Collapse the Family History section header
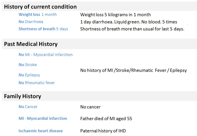Screen dimensions: 197x136 [x=22, y=96]
